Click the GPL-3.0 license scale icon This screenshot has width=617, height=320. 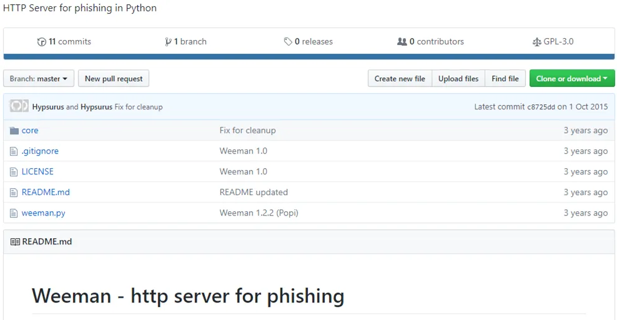coord(536,42)
